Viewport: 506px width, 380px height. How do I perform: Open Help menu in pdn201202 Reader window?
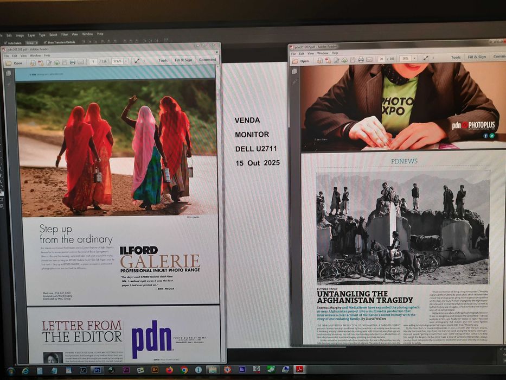point(335,53)
